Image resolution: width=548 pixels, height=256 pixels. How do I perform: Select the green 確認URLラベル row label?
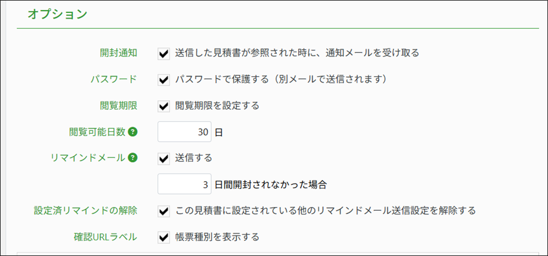coord(105,237)
